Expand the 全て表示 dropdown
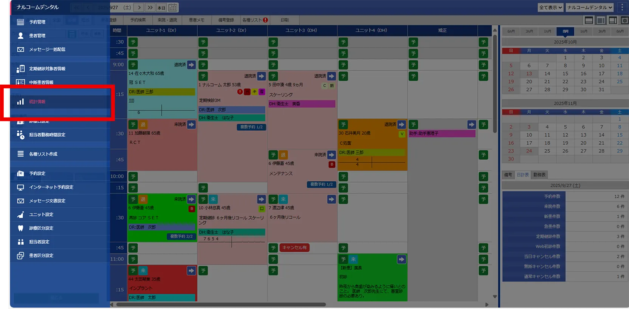Screen dimensions: 629x309 550,7
